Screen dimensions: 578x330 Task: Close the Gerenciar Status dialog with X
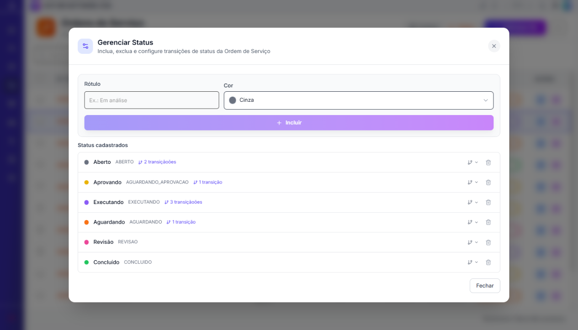[x=494, y=46]
